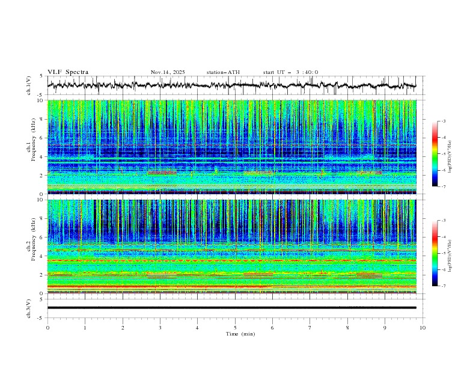Click the 'Time (min)' axis label
Screen dimensions: 476x368
(240, 334)
